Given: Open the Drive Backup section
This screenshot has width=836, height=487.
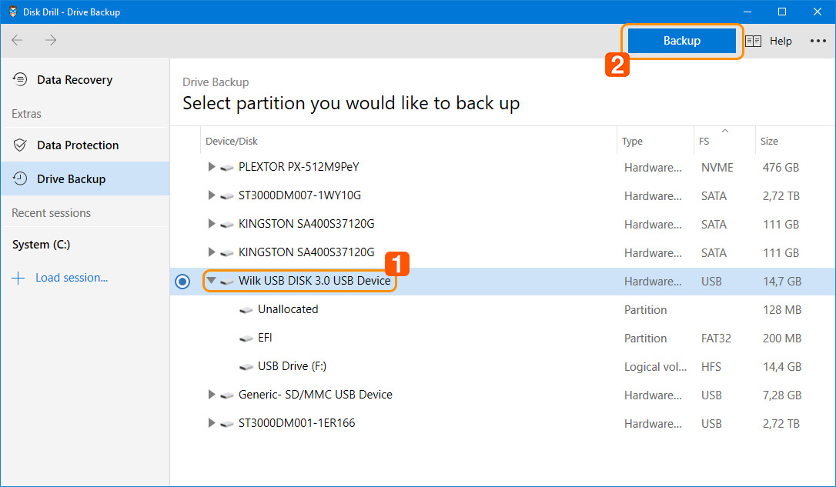Looking at the screenshot, I should pyautogui.click(x=85, y=178).
